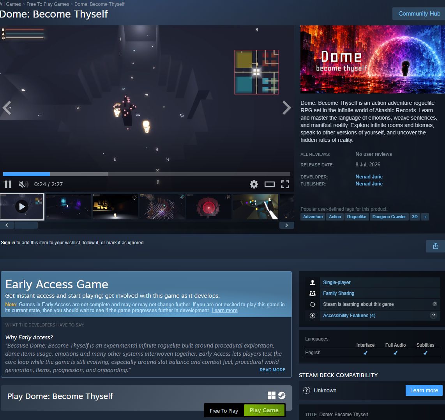The width and height of the screenshot is (445, 420).
Task: Click the share icon button
Action: tap(436, 246)
